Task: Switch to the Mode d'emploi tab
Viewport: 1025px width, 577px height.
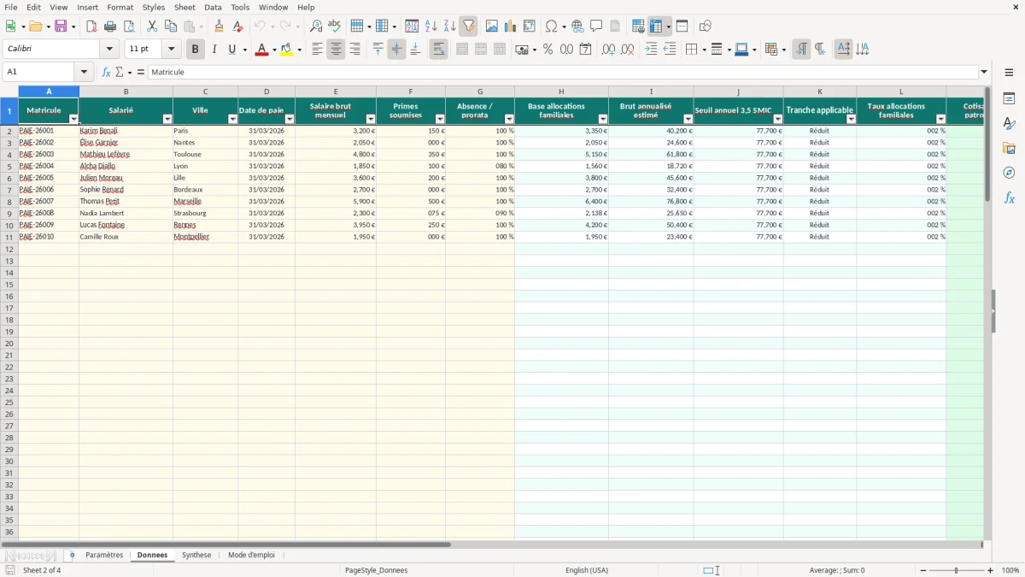Action: [x=251, y=555]
